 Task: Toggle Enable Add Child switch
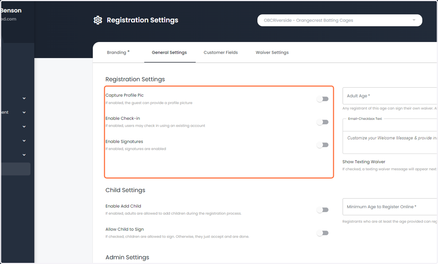pyautogui.click(x=323, y=210)
